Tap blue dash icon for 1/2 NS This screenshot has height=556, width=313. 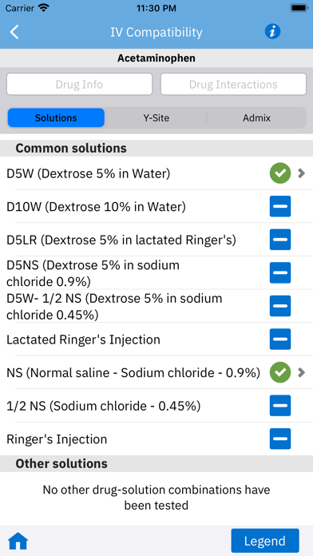point(280,405)
